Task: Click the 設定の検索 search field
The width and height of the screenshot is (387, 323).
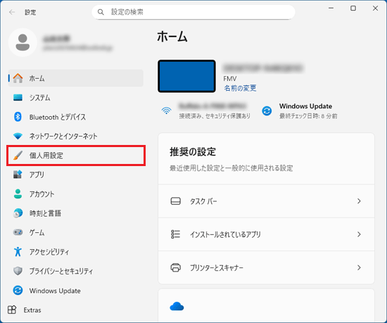Action: point(193,12)
